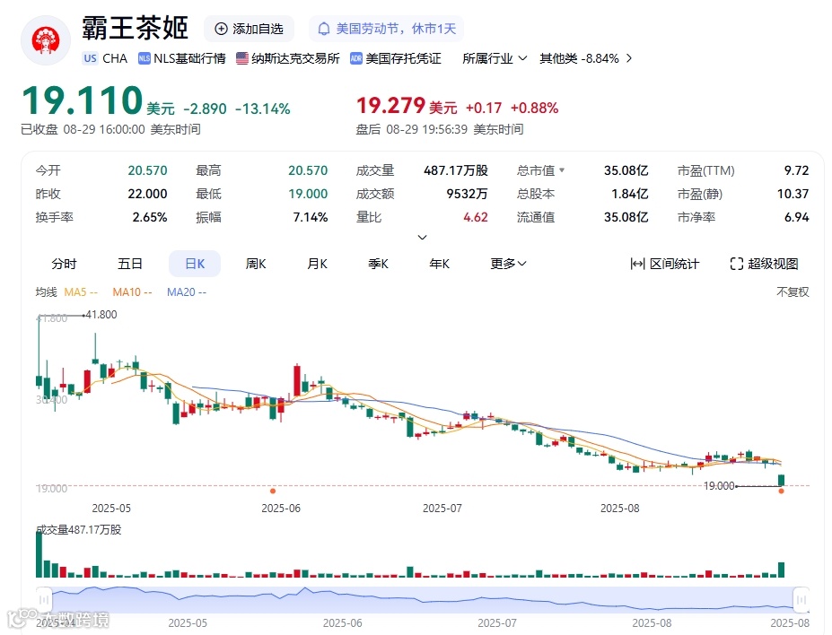Screen dimensions: 832x635
Task: Click the 成交量487.17万股 volume label
Action: (78, 530)
